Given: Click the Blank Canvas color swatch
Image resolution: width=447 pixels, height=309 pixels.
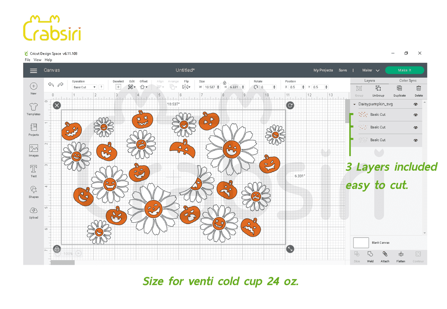Looking at the screenshot, I should [361, 243].
